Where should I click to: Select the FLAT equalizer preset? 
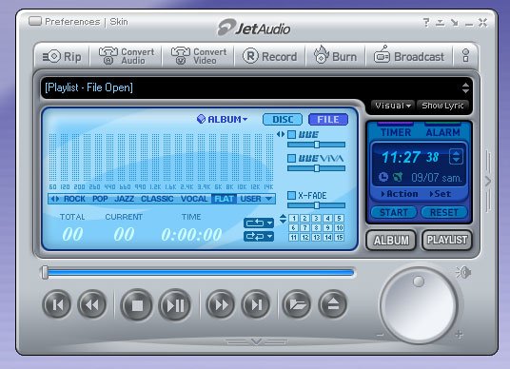pyautogui.click(x=224, y=199)
